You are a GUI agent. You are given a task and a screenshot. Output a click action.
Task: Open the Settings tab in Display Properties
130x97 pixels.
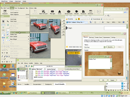pos(113,37)
